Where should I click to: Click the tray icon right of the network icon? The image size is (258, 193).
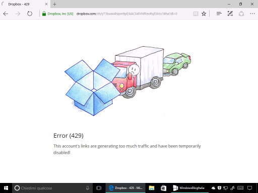(232, 188)
